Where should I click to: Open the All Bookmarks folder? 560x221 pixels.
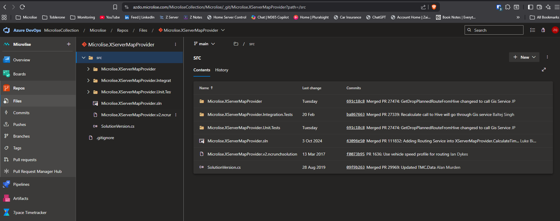pyautogui.click(x=544, y=17)
